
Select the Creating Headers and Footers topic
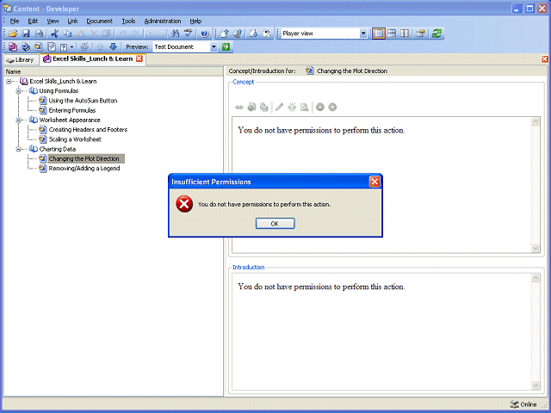pos(88,130)
